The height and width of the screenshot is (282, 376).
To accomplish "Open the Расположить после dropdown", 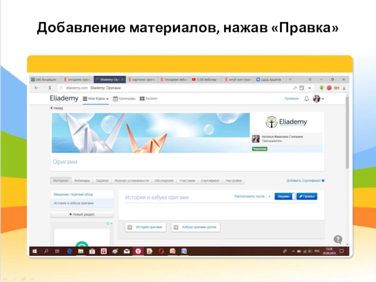I will [x=252, y=196].
